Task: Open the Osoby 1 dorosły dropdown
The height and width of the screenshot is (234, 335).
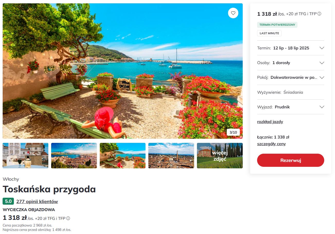Action: click(x=291, y=63)
